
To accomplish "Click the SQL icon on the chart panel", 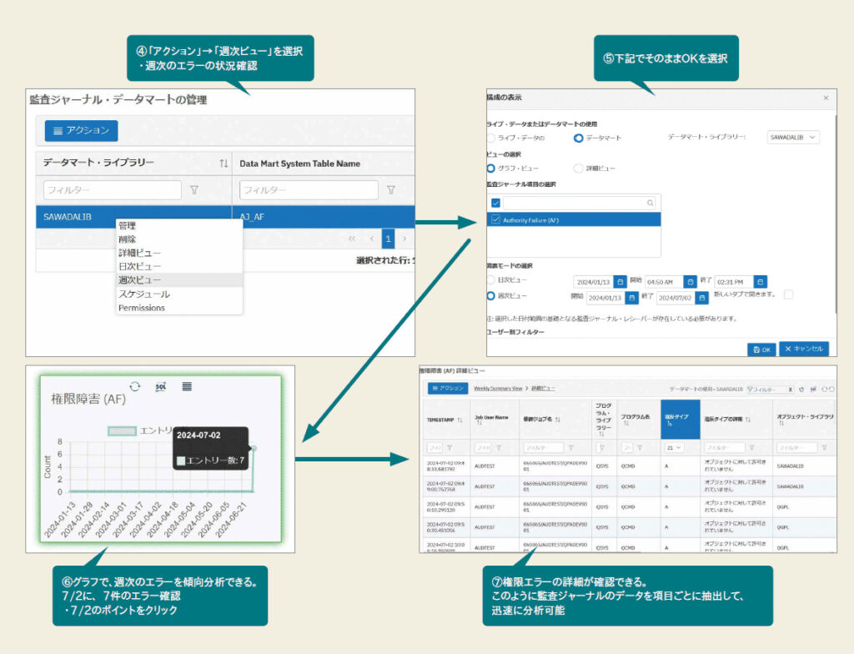I will pyautogui.click(x=160, y=386).
